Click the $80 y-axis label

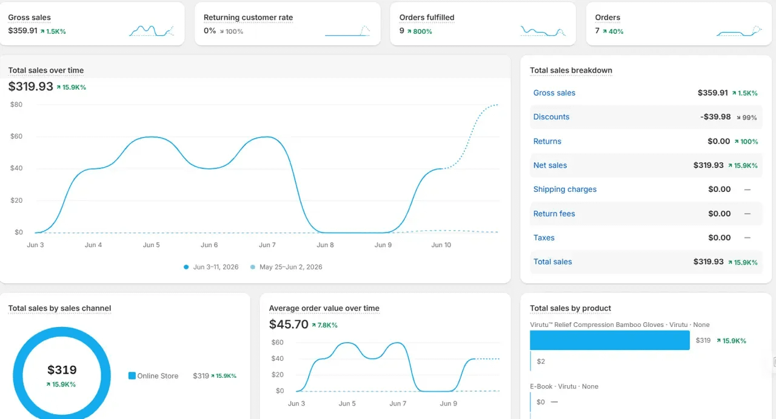click(x=16, y=105)
